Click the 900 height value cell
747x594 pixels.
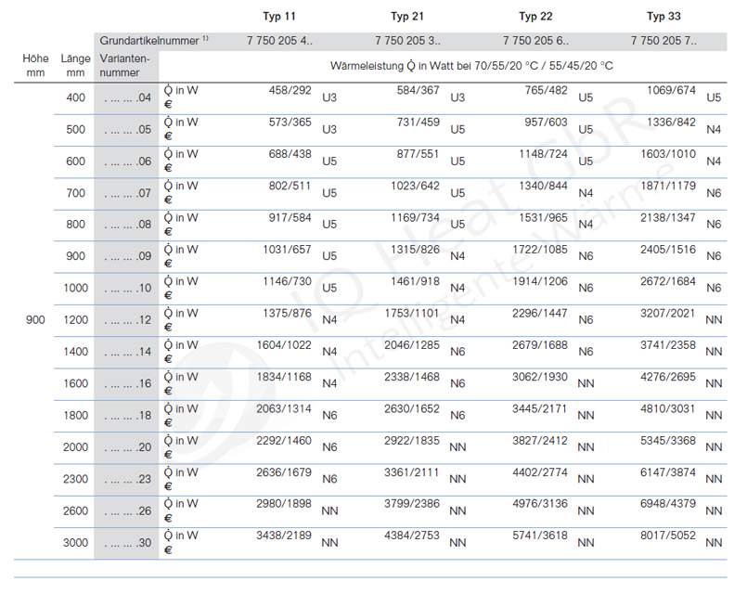[35, 319]
